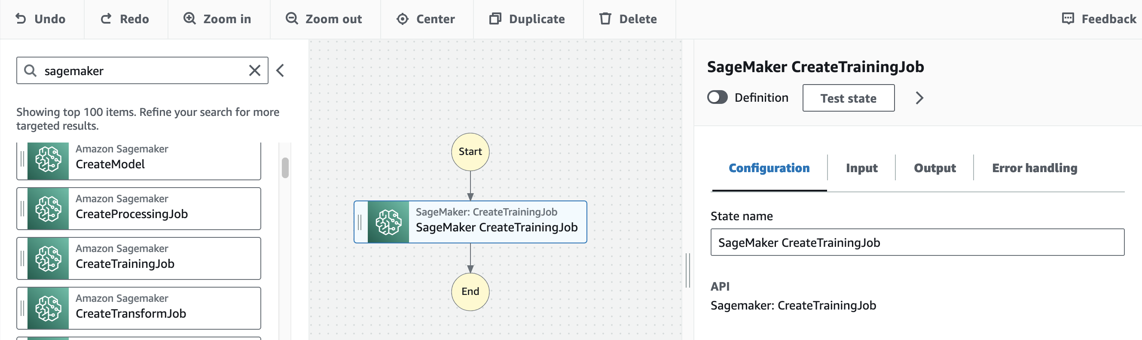Click the states list scrollbar thumb
Image resolution: width=1142 pixels, height=340 pixels.
(285, 168)
